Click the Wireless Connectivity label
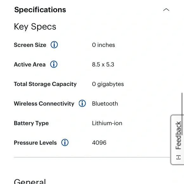184x184 pixels. (x=44, y=104)
